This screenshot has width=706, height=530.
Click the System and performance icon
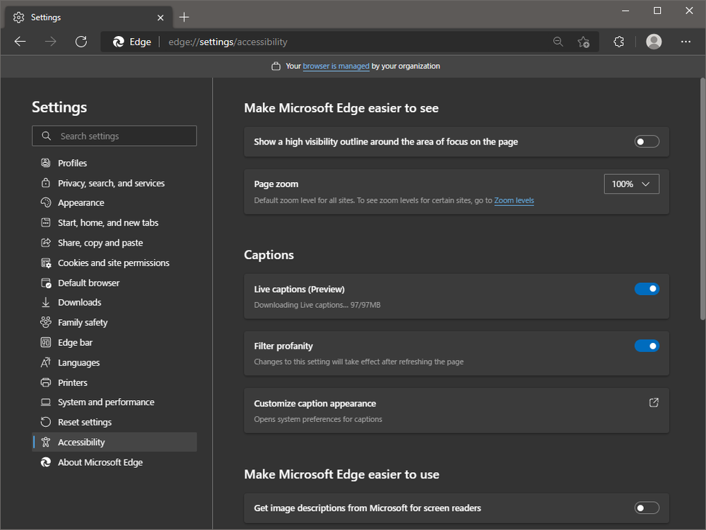pos(46,402)
